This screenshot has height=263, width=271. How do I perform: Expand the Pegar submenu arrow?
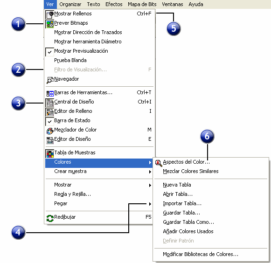tap(150, 204)
